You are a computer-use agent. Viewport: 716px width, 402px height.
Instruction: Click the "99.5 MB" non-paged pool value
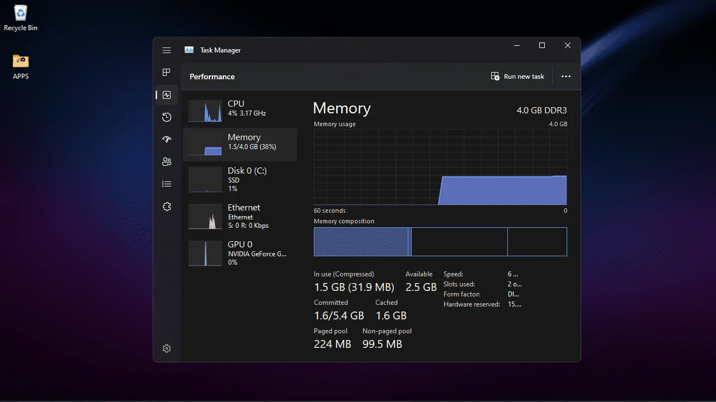382,344
